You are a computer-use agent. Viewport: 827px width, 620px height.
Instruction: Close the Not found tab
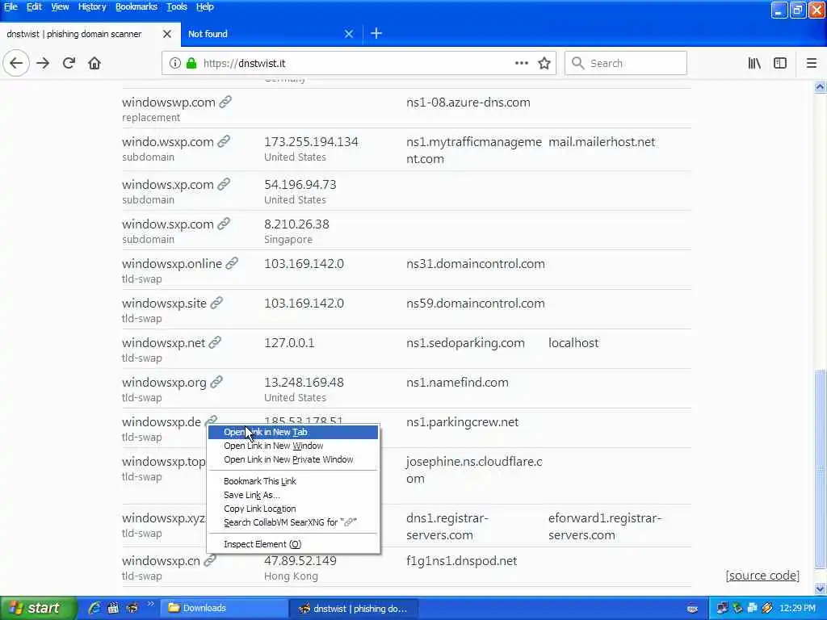click(x=349, y=34)
